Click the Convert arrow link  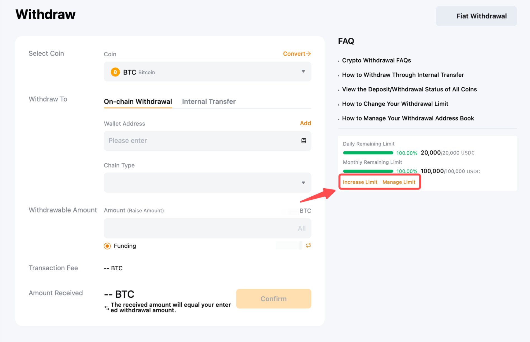coord(297,54)
